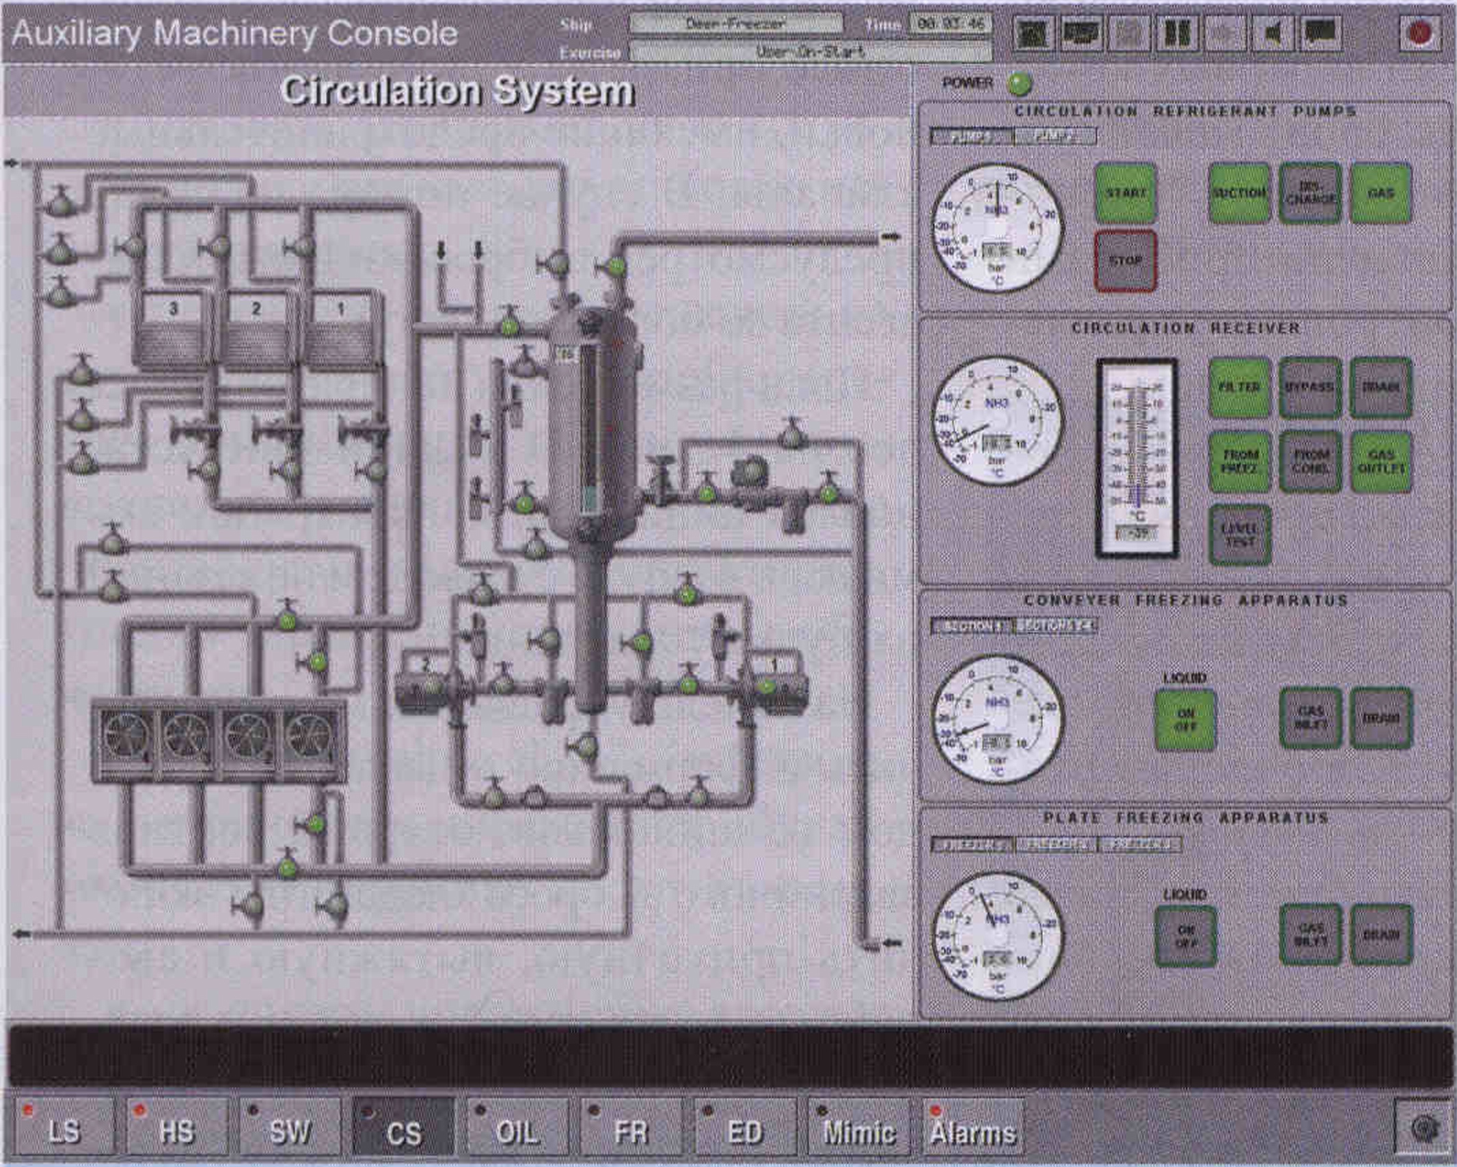
Task: Click the valve on circulation receiver outlet pipe
Action: [x=616, y=266]
